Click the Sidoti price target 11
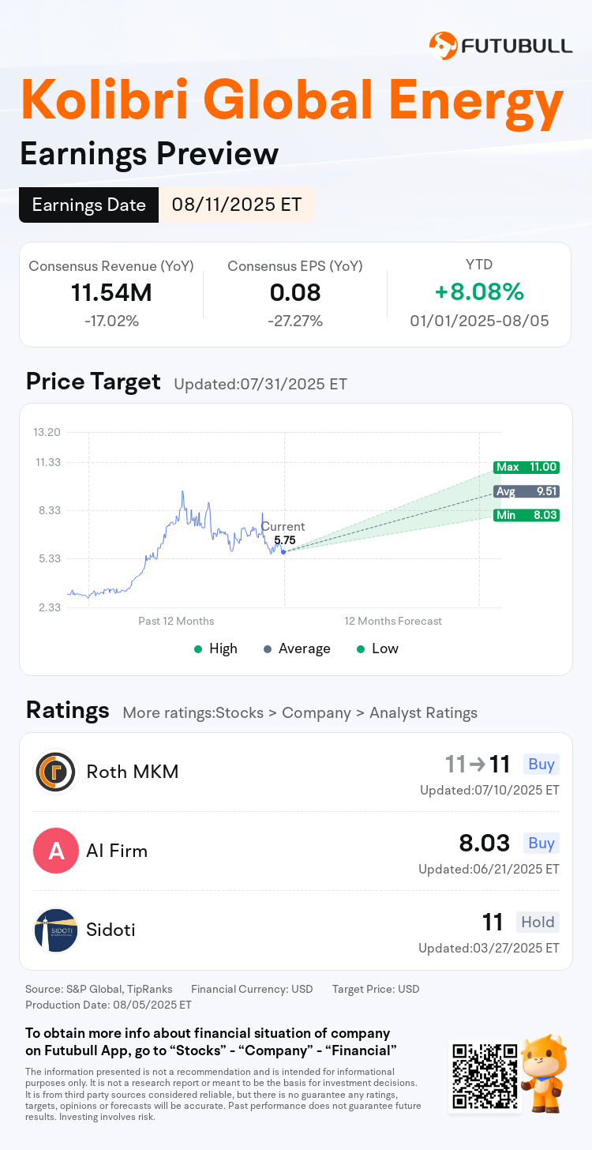592x1150 pixels. tap(493, 922)
